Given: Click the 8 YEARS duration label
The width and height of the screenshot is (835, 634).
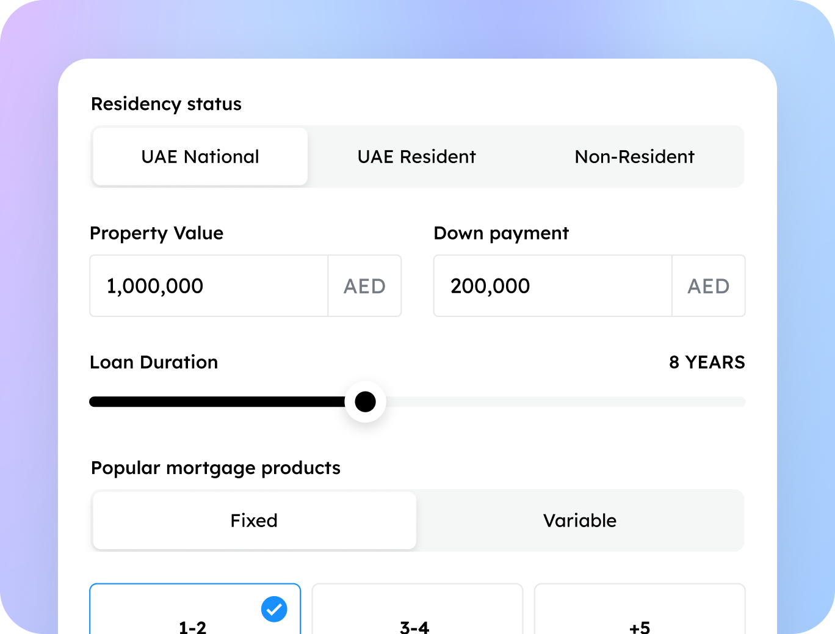Looking at the screenshot, I should pyautogui.click(x=707, y=362).
